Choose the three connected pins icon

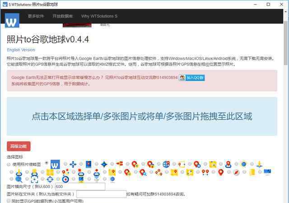(x=158, y=173)
